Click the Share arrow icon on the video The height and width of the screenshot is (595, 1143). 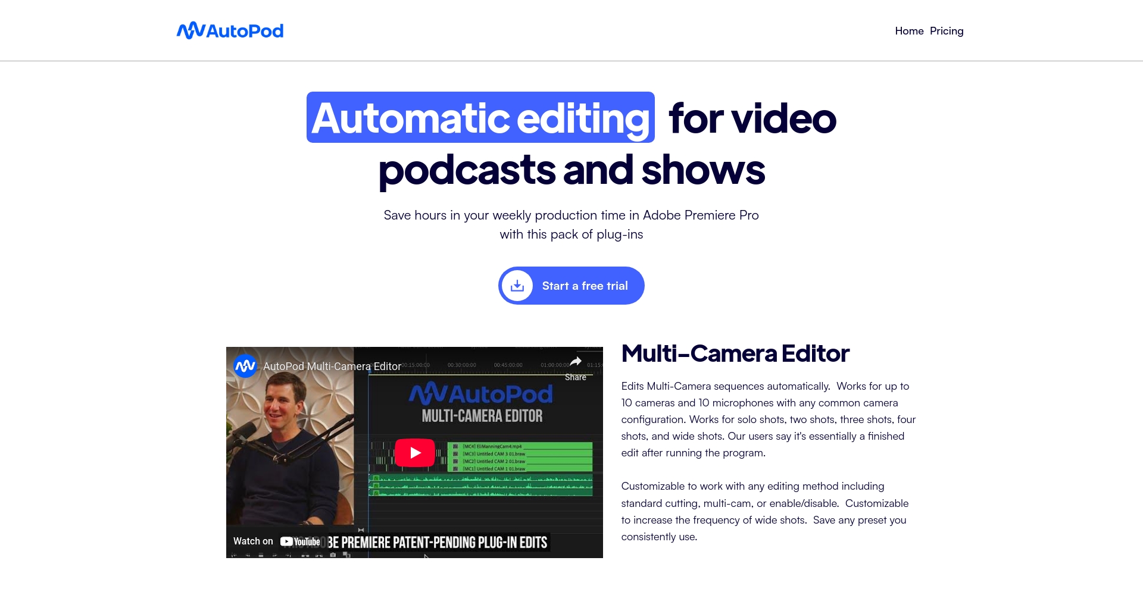click(x=576, y=362)
